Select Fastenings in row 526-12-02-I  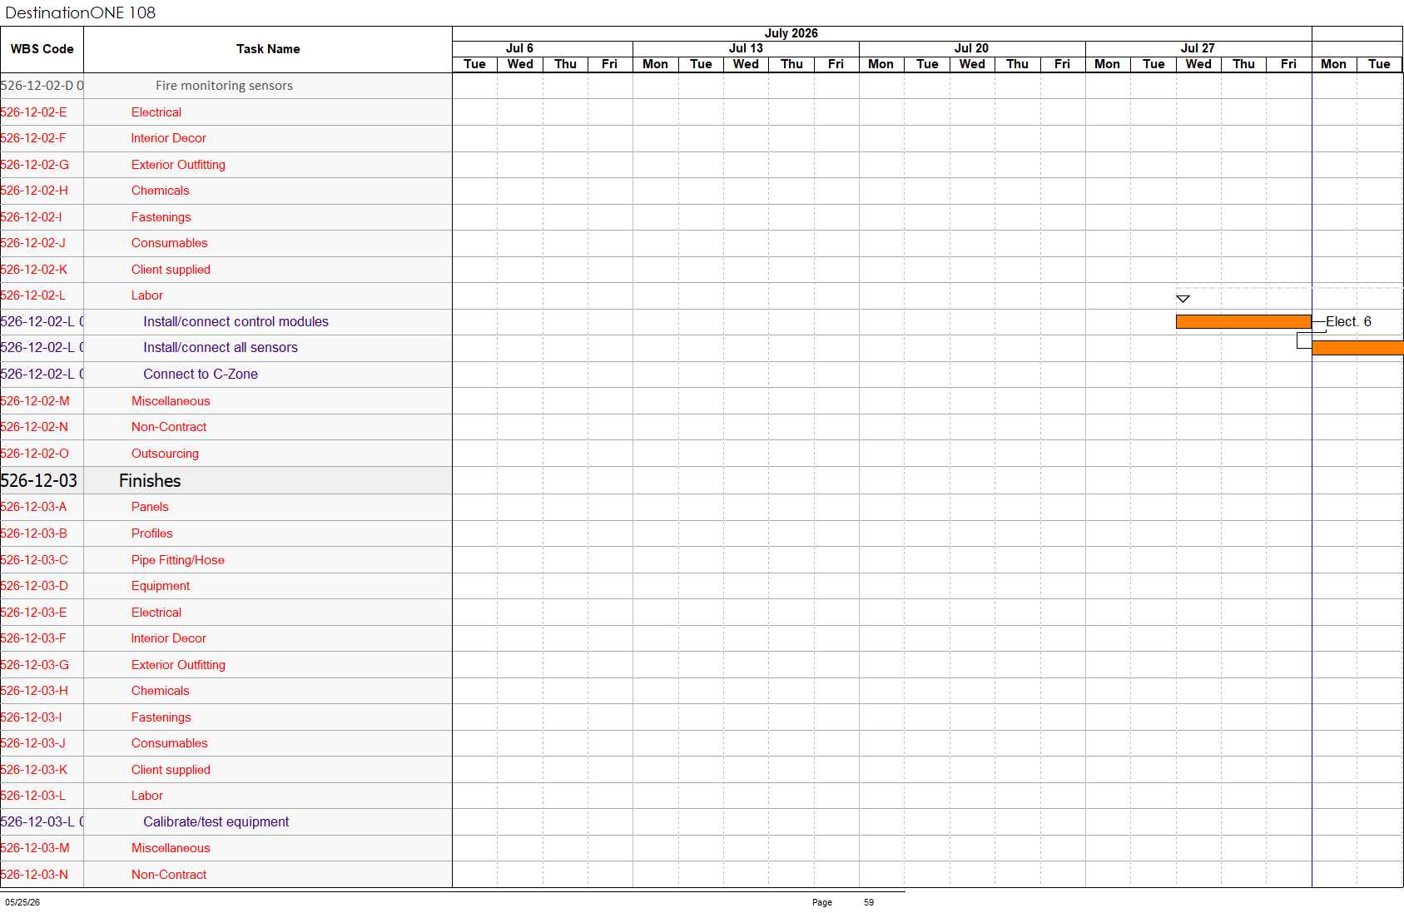tap(161, 217)
